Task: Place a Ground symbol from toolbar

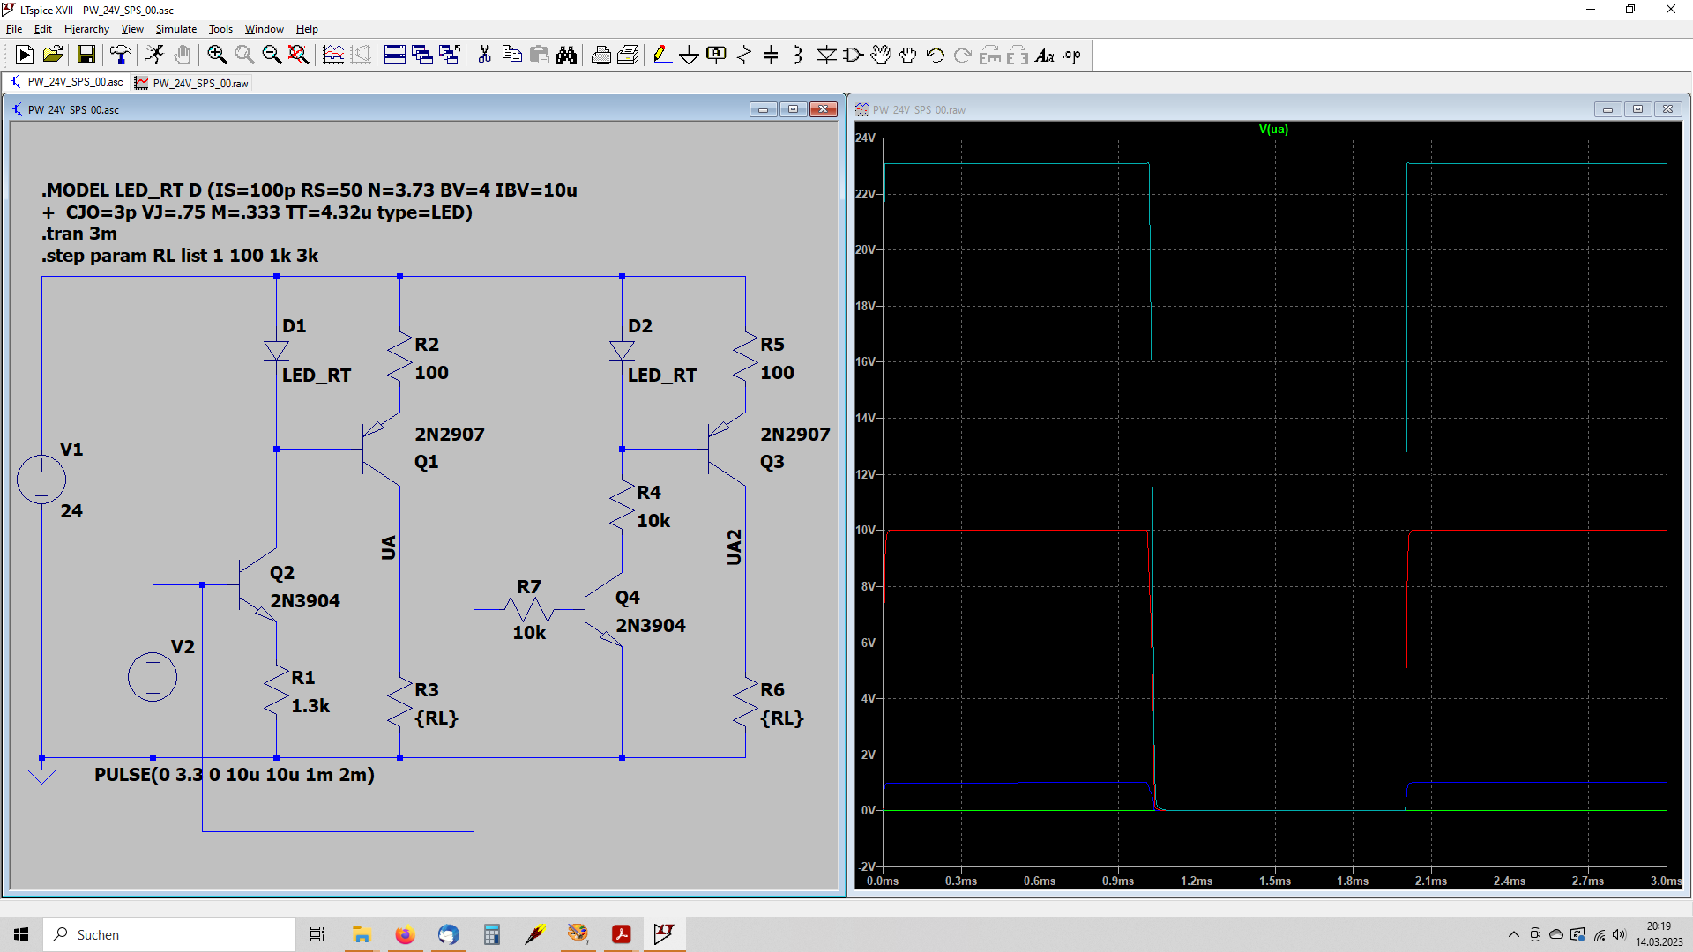Action: tap(690, 55)
